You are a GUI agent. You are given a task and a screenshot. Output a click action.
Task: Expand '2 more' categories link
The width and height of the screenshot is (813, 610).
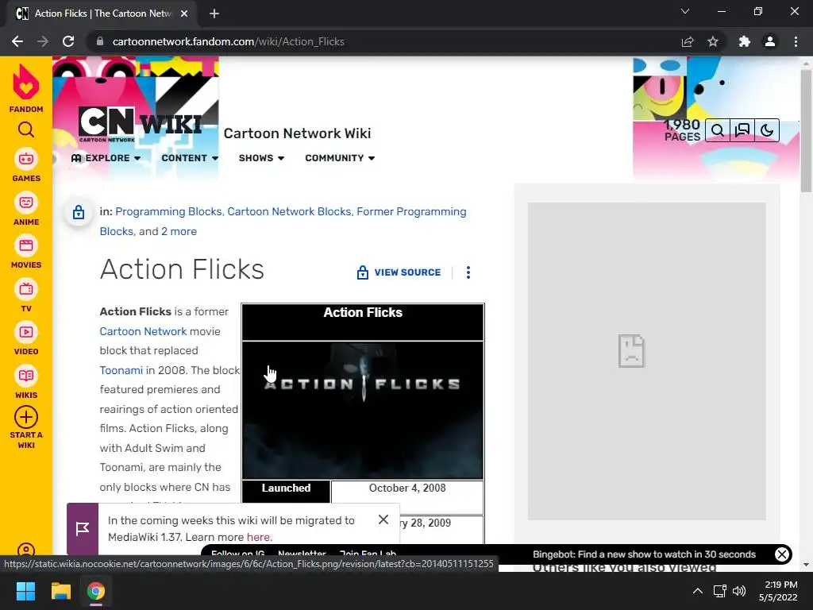[x=179, y=231]
